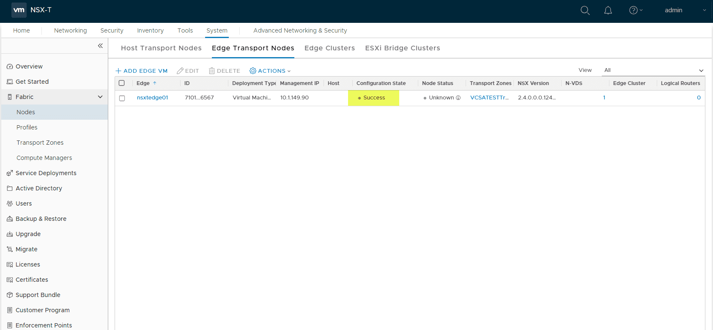Click the Service Deployments icon

[x=10, y=173]
